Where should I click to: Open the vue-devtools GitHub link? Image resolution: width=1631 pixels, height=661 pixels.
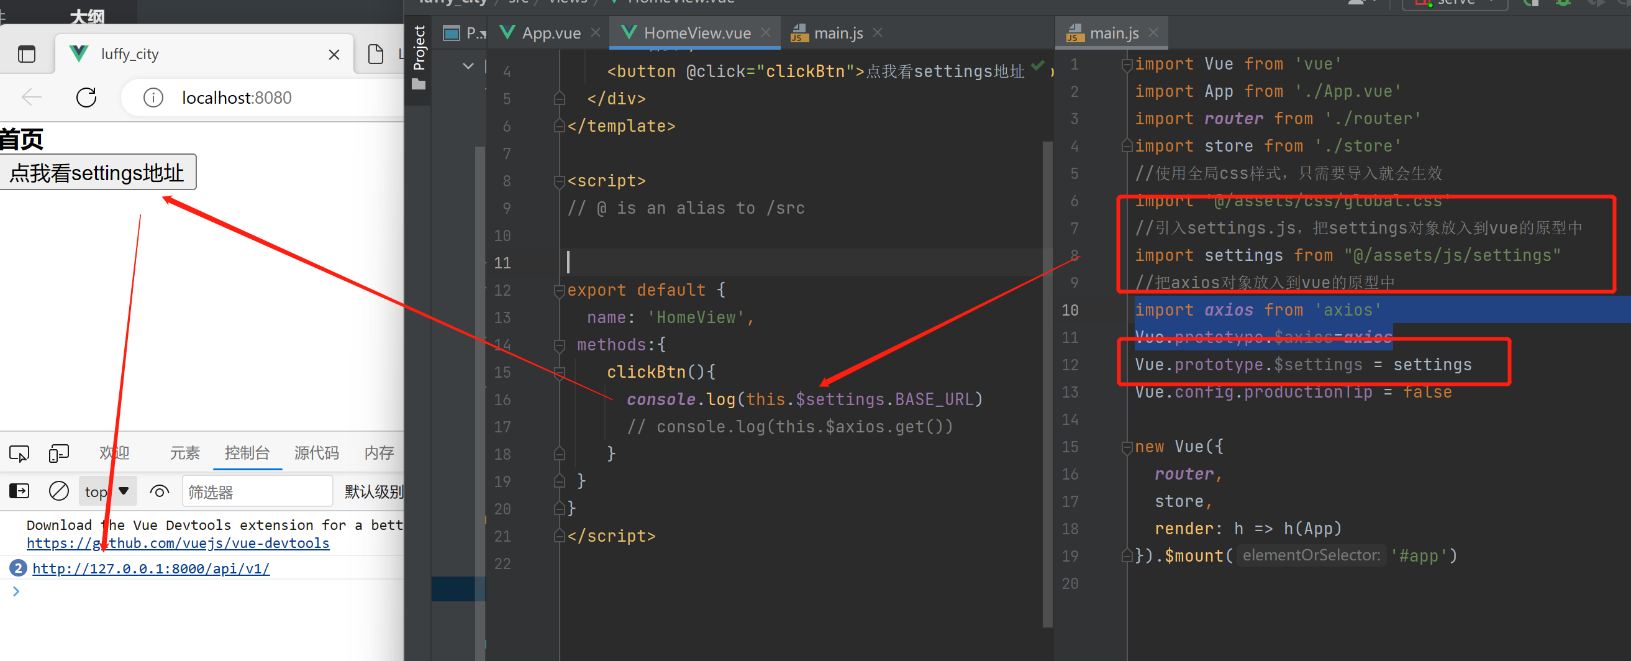178,543
